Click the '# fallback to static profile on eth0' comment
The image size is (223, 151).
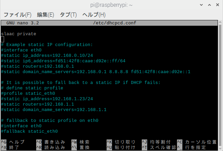(50, 121)
